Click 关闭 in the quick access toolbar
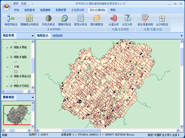This screenshot has width=185, height=138. tap(23, 3)
